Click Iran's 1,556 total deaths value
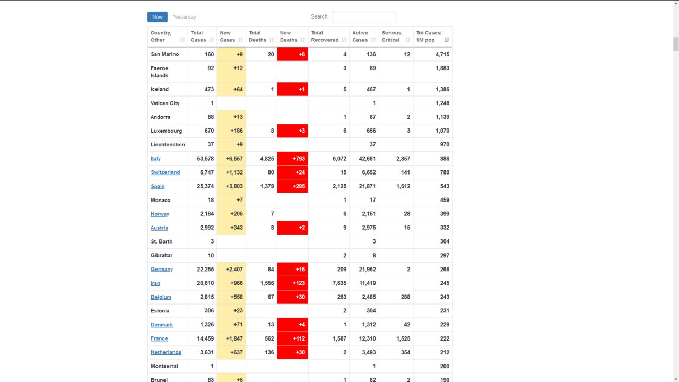679x382 pixels. coord(267,283)
